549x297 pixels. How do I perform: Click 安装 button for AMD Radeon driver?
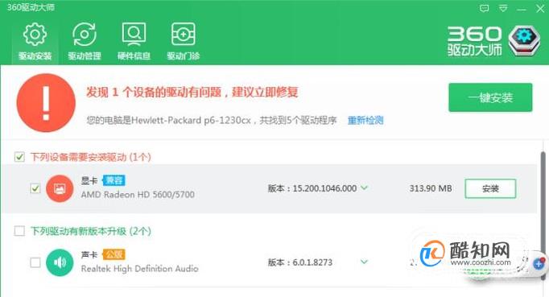[490, 188]
